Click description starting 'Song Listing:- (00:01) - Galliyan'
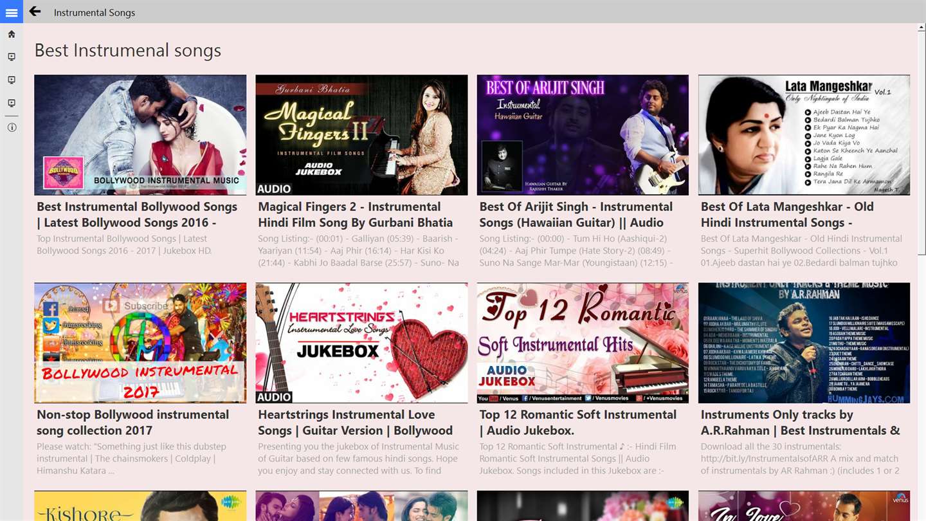The height and width of the screenshot is (521, 926). pyautogui.click(x=359, y=251)
